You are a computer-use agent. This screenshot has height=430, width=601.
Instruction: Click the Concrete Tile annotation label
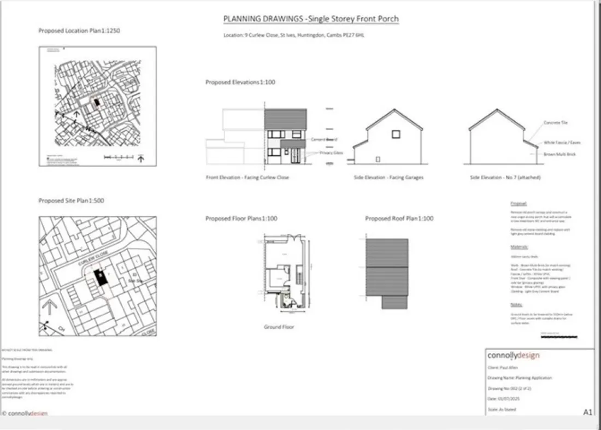(x=556, y=122)
